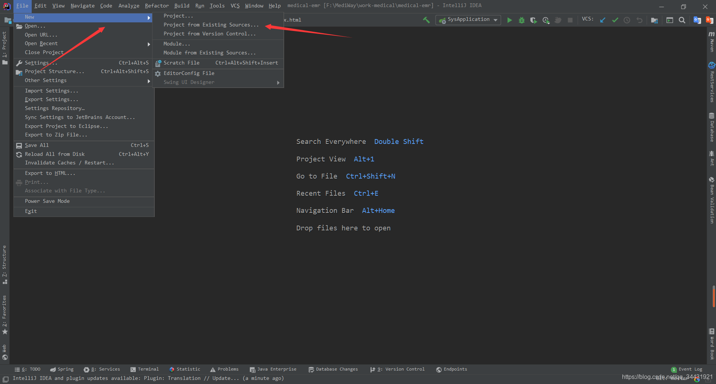716x384 pixels.
Task: Select Module from Existing Sources...
Action: click(x=218, y=53)
